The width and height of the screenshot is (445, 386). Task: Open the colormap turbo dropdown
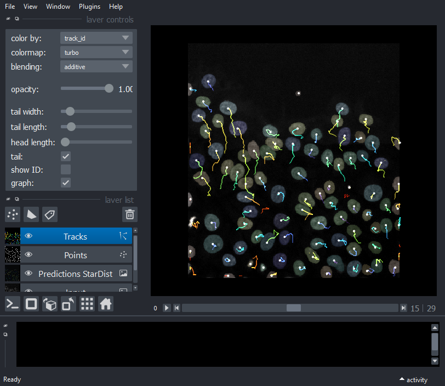(96, 52)
